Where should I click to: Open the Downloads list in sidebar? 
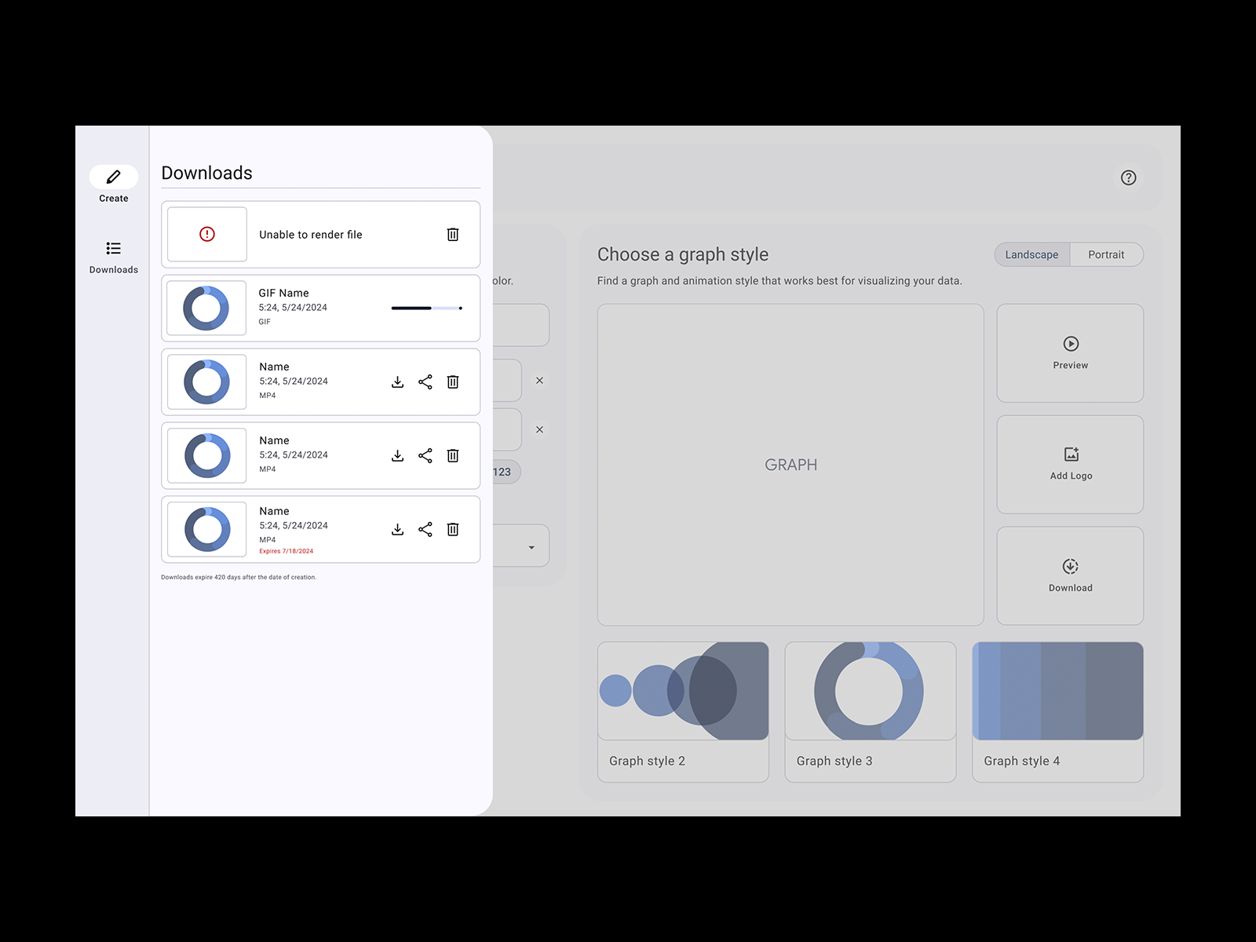[x=114, y=250]
